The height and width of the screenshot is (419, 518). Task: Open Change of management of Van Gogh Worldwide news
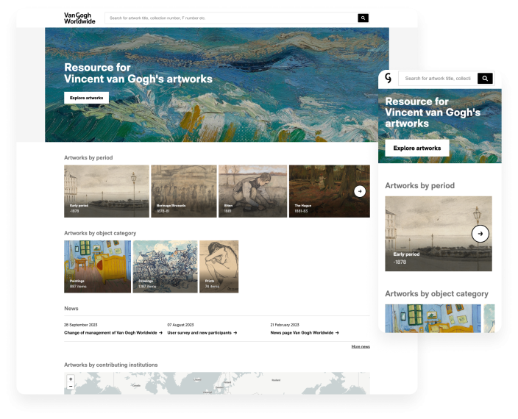point(113,333)
